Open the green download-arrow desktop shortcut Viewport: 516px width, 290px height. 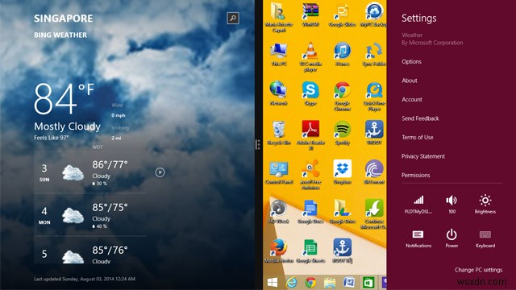374,214
